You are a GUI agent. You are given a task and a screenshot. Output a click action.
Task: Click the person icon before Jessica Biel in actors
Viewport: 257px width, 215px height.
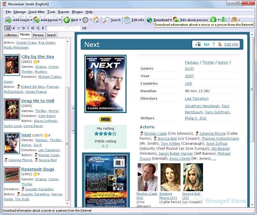click(x=155, y=138)
